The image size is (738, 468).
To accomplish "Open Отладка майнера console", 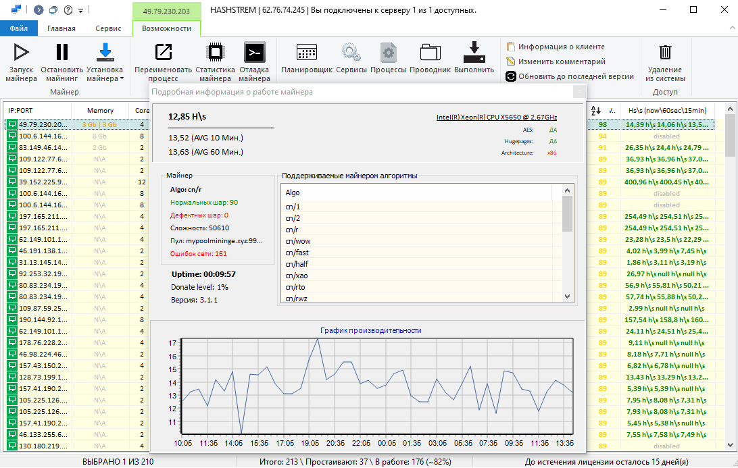I will pyautogui.click(x=254, y=62).
